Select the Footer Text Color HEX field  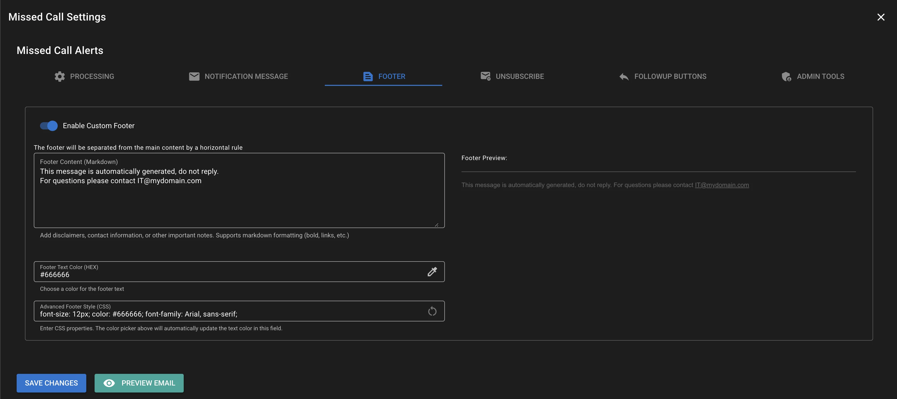tap(209, 274)
